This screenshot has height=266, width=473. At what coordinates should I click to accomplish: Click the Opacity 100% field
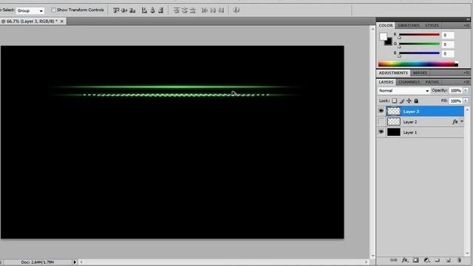455,90
